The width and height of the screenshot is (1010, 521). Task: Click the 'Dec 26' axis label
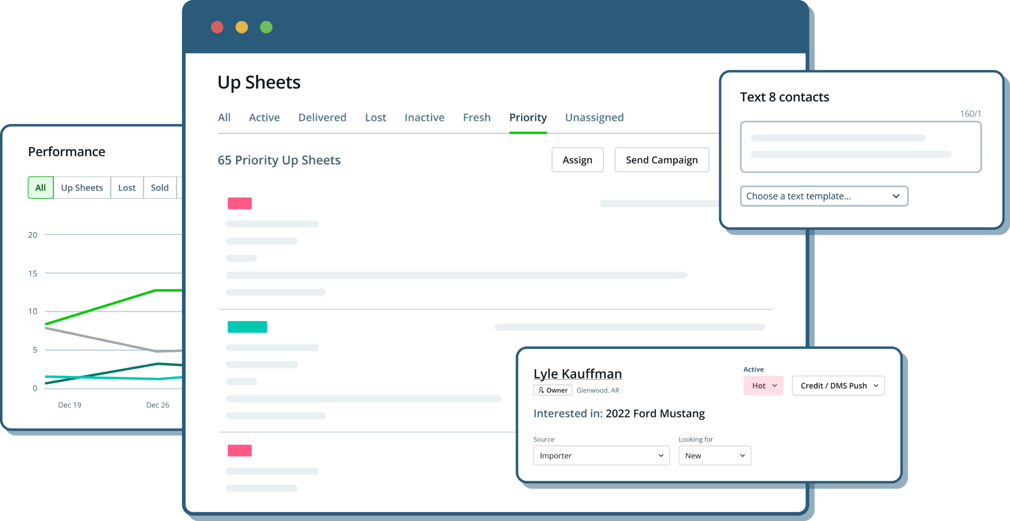pos(158,405)
